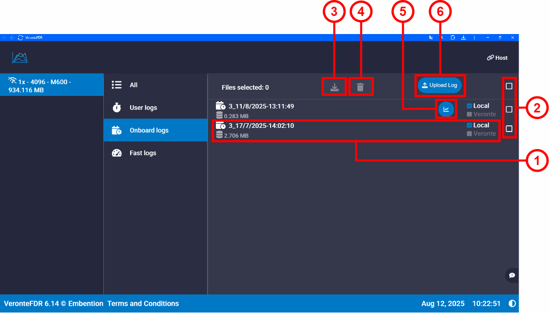This screenshot has height=313, width=549.
Task: Select the 1x - 4096 - M600 device
Action: (52, 85)
